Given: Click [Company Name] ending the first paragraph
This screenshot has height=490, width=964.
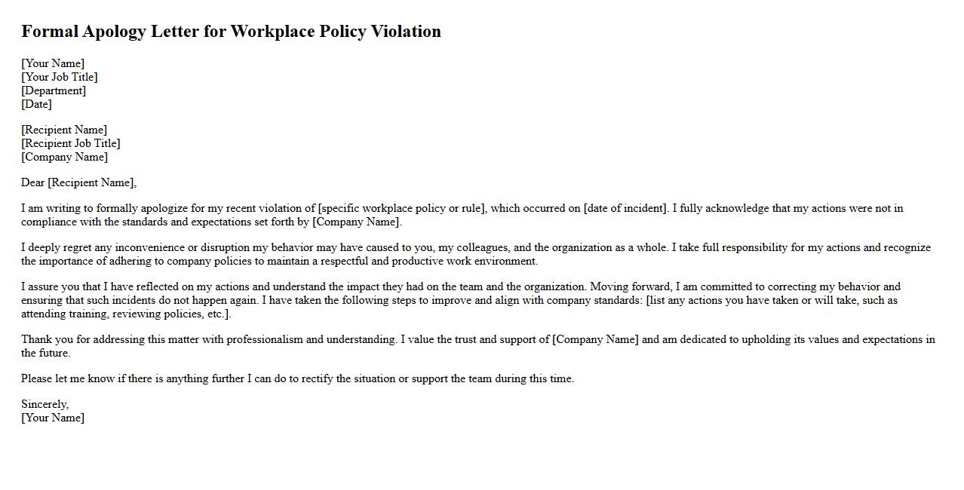Looking at the screenshot, I should click(357, 222).
